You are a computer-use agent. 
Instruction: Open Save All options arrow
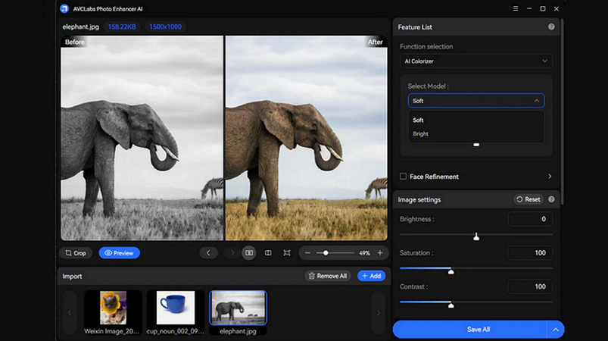[555, 330]
